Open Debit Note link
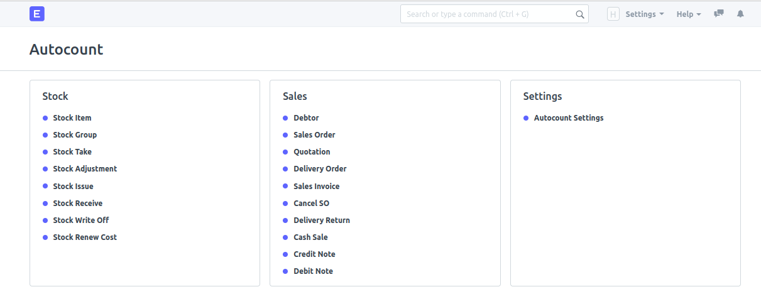 (313, 271)
